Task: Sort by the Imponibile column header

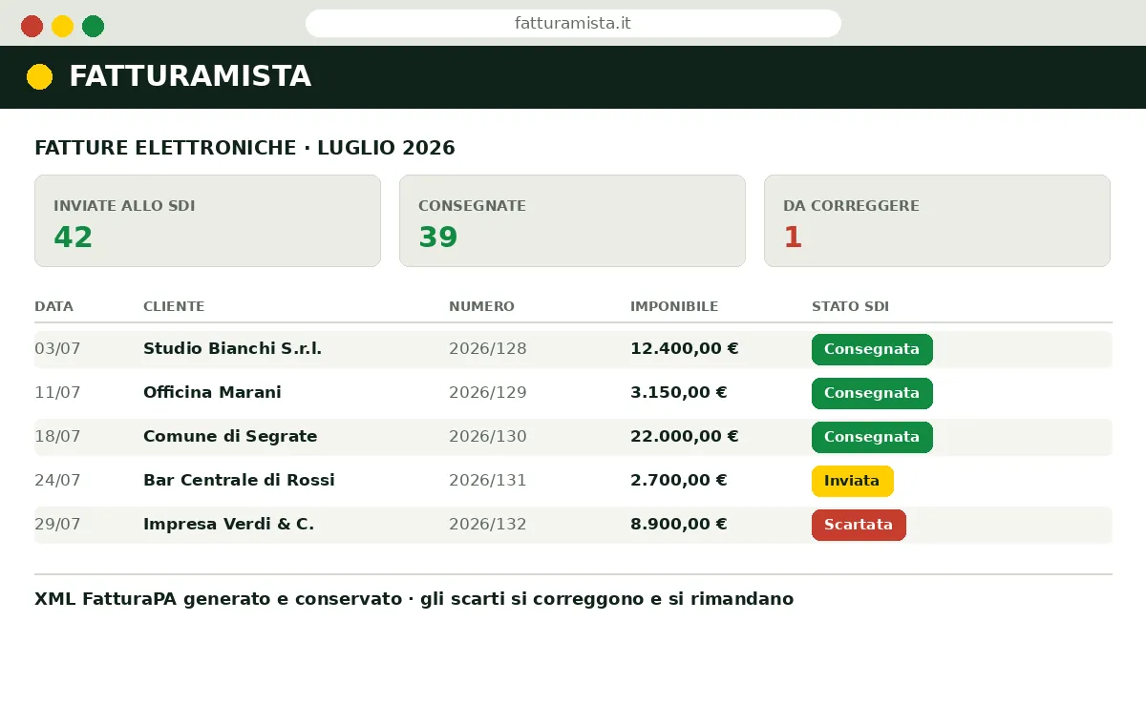Action: [x=674, y=306]
